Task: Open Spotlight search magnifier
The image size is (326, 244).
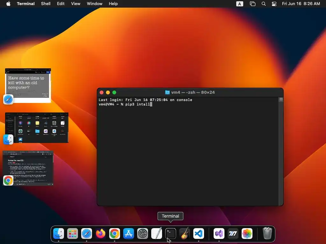Action: 264,4
